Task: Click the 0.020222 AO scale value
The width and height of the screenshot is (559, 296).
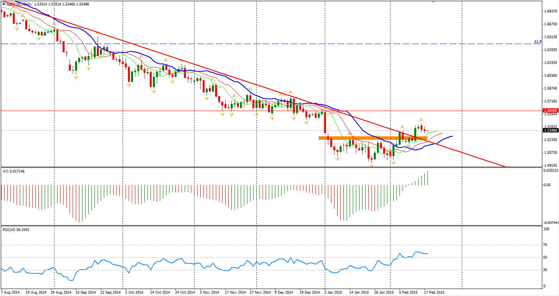Action: coord(551,170)
